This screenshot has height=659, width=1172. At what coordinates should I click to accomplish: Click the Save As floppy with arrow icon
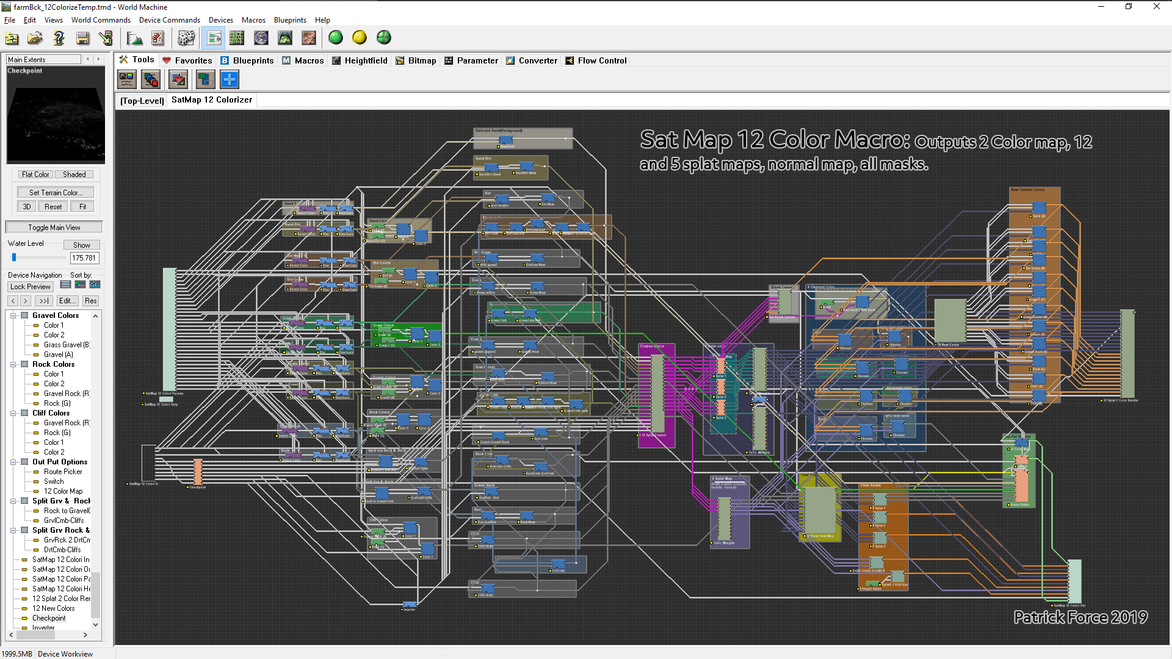(106, 38)
